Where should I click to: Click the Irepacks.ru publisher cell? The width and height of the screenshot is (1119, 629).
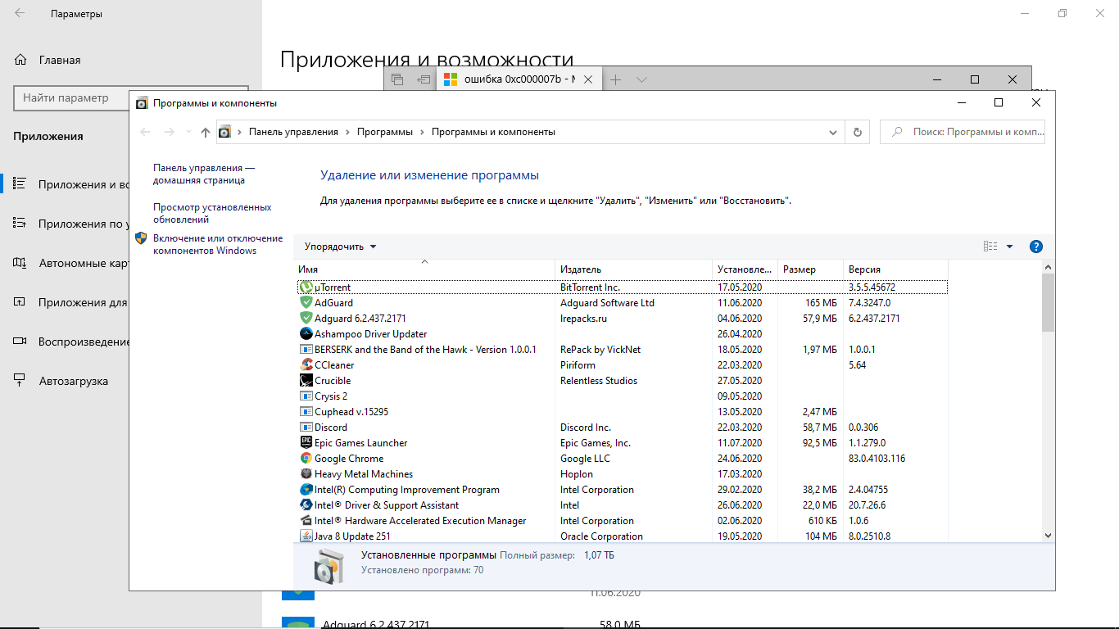coord(583,319)
